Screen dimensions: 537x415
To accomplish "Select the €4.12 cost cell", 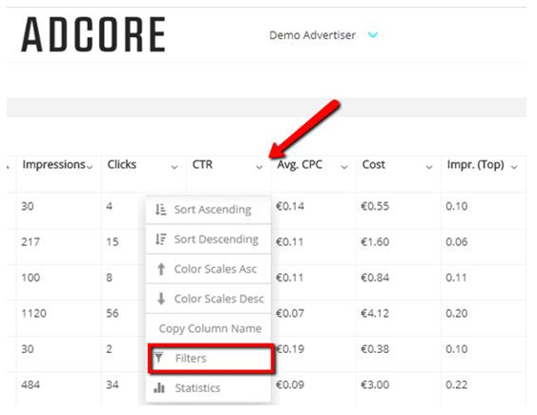I will (375, 313).
